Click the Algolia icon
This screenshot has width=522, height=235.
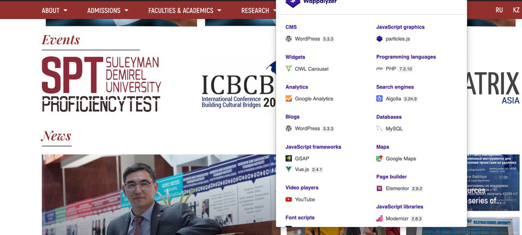coord(380,99)
